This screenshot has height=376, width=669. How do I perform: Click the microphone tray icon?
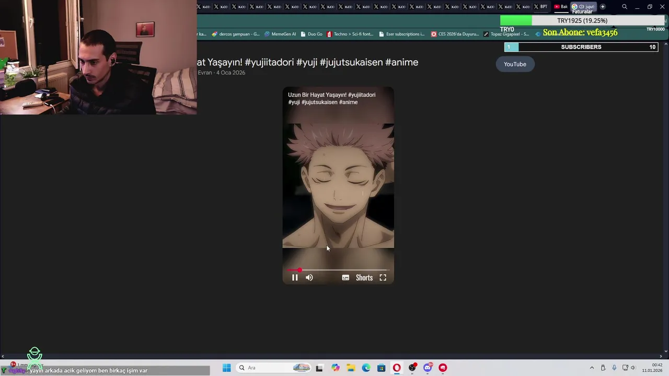(614, 368)
